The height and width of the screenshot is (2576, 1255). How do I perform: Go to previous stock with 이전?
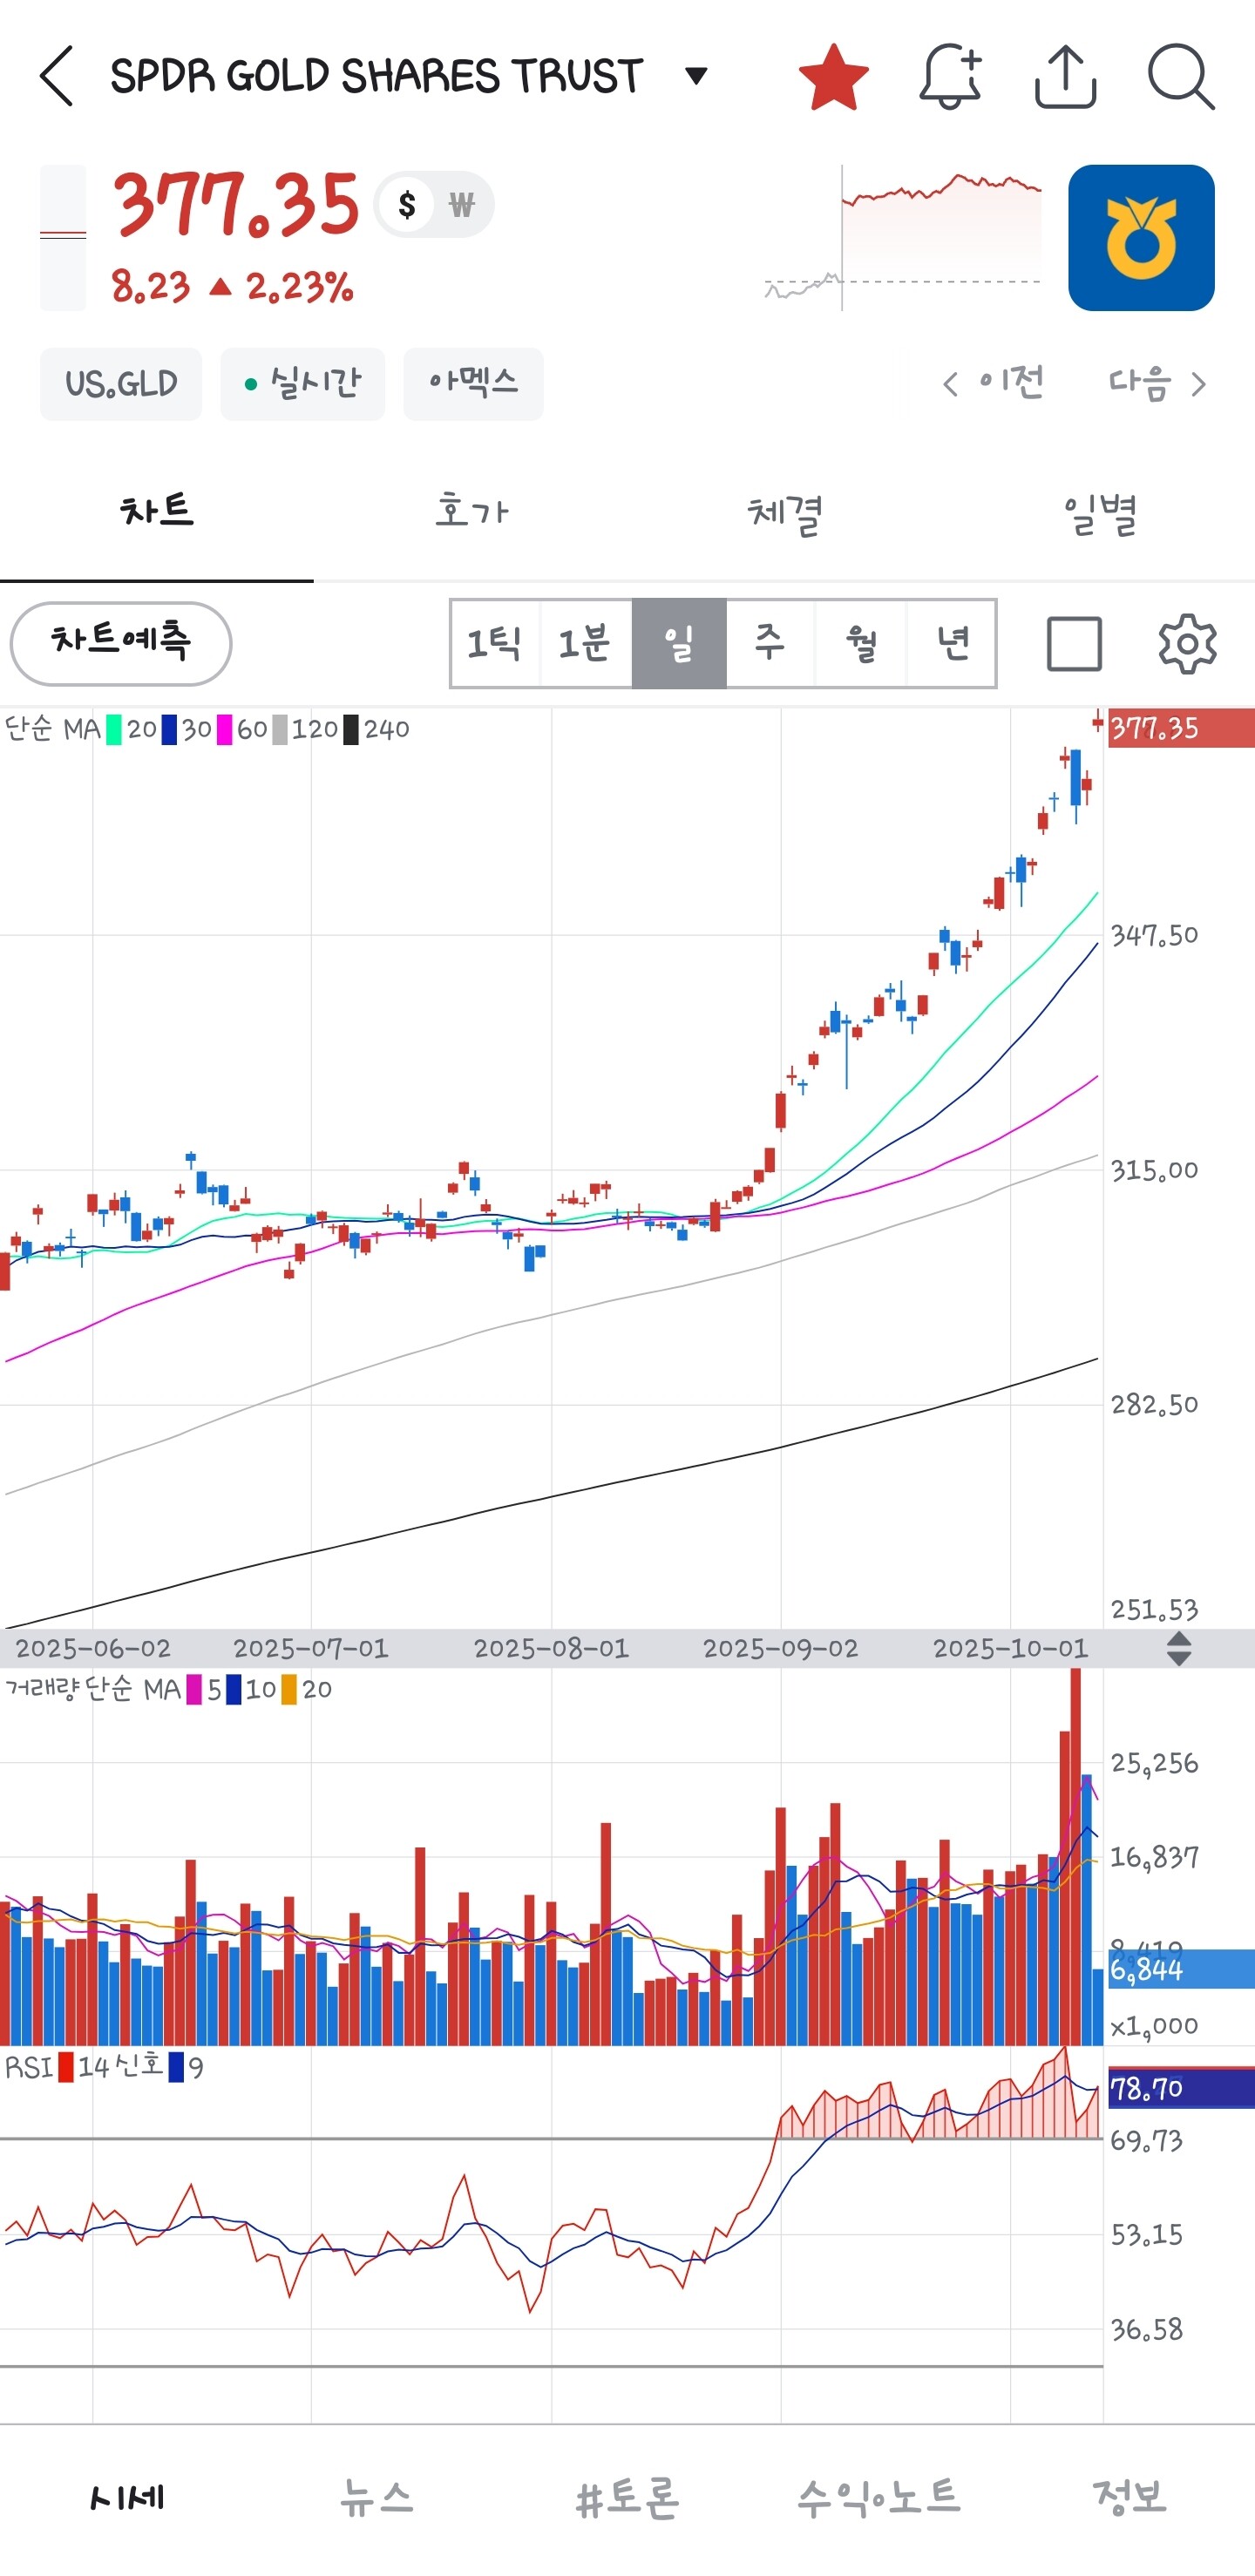(x=993, y=383)
